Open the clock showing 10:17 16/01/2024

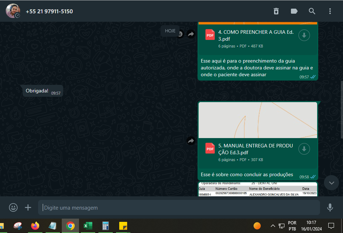coord(311,226)
